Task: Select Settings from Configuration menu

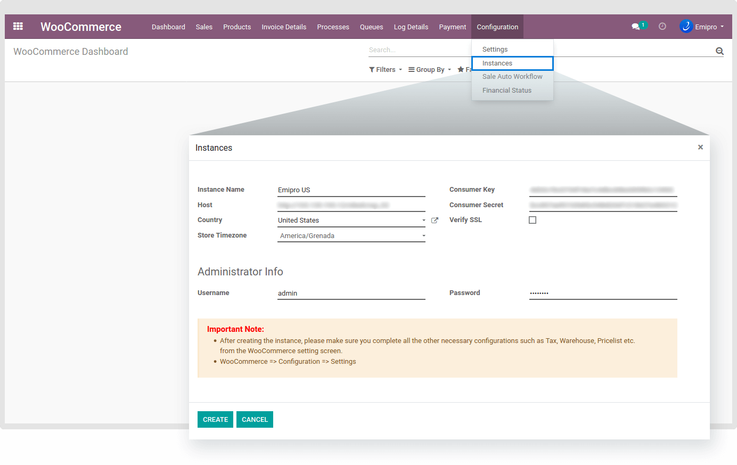Action: [512, 49]
